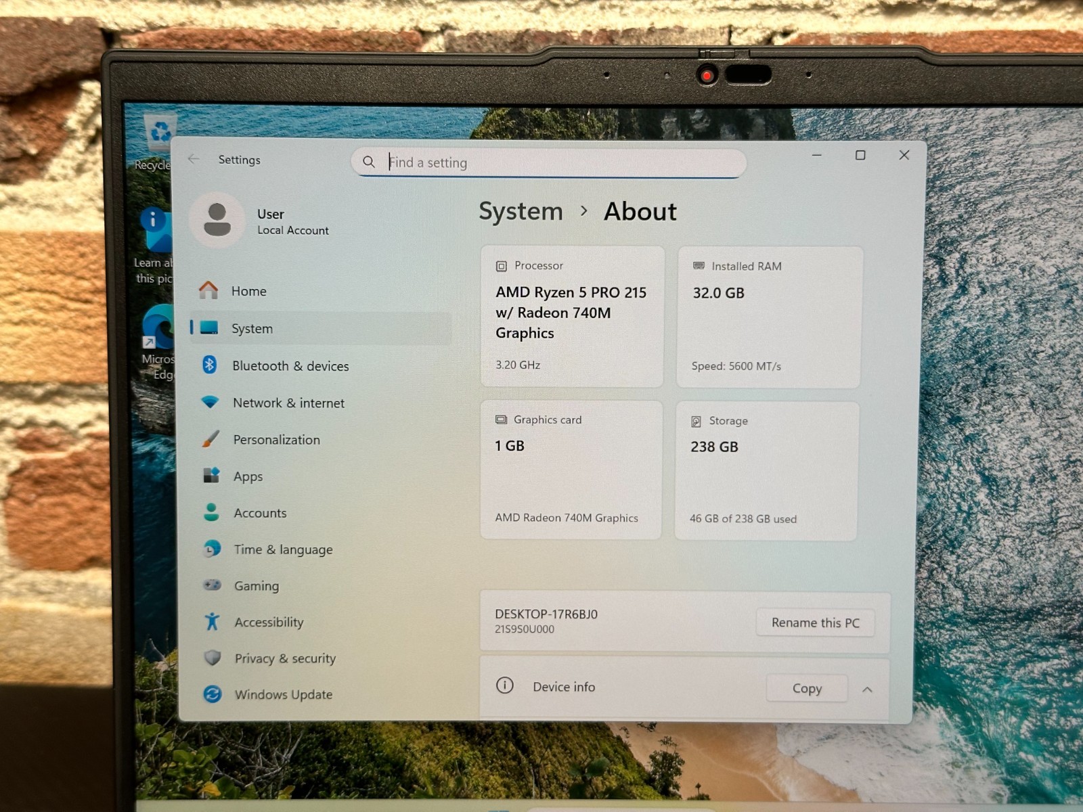Click the System monitor icon
This screenshot has height=812, width=1083.
click(x=209, y=328)
